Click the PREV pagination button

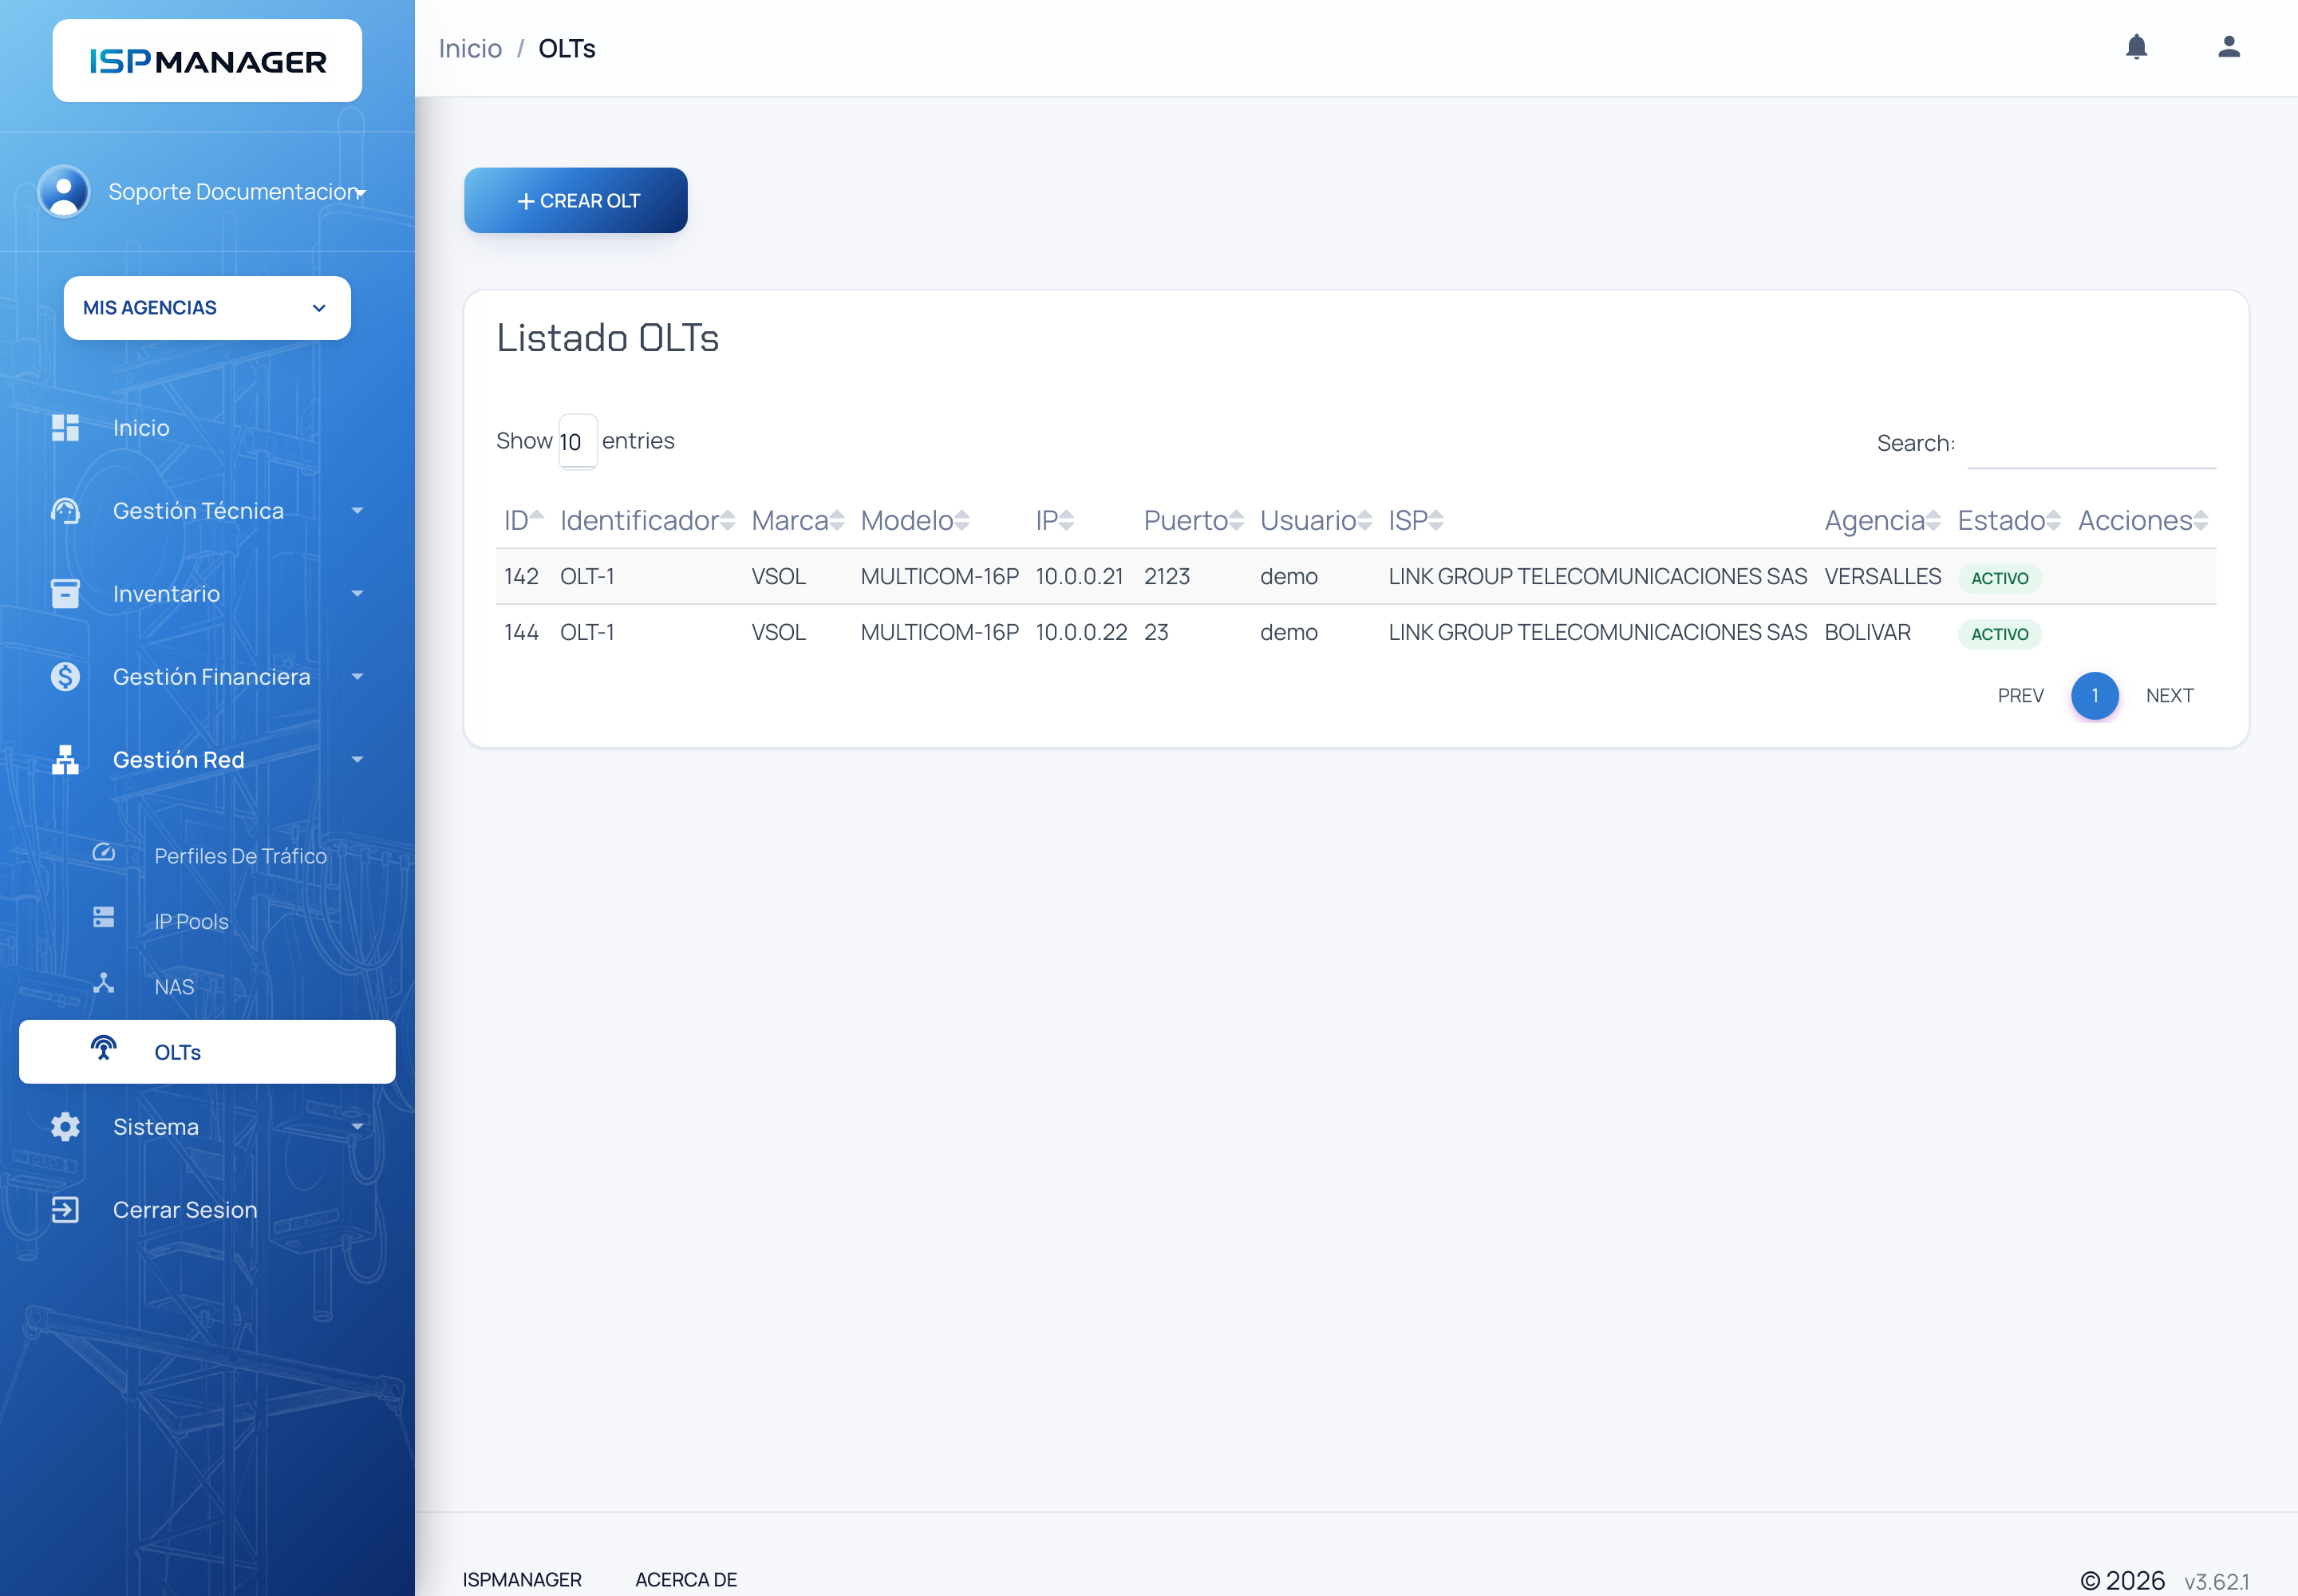coord(2020,696)
